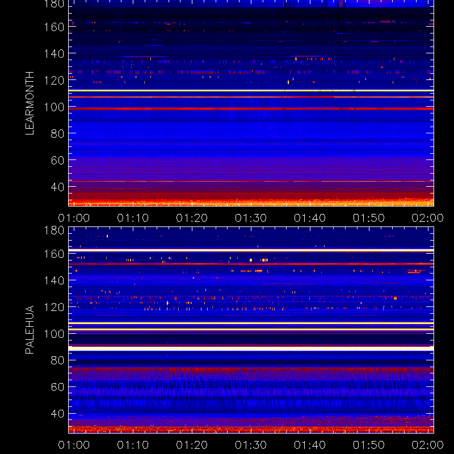Pick the 40 frequency label on the Learmonth axis
This screenshot has height=454, width=454.
(x=57, y=187)
